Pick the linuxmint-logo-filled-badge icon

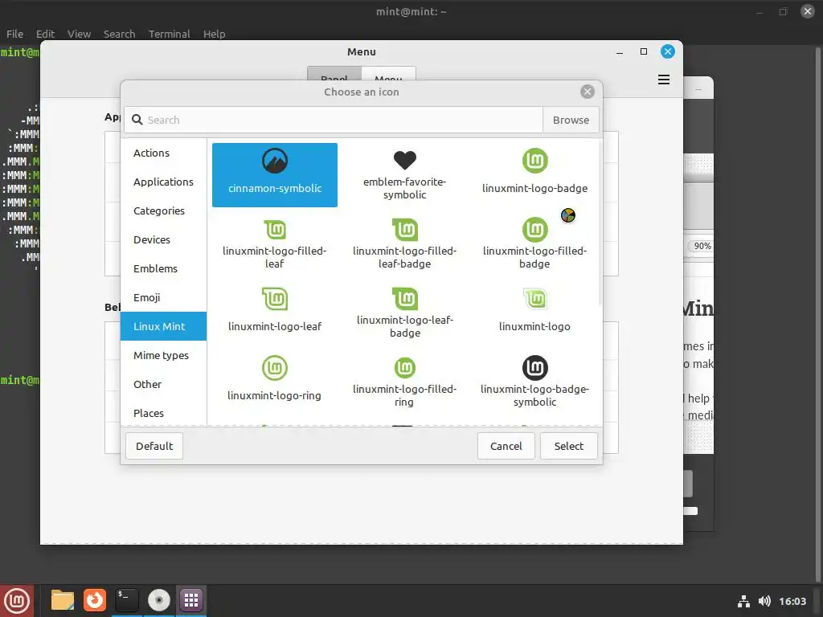[x=534, y=244]
